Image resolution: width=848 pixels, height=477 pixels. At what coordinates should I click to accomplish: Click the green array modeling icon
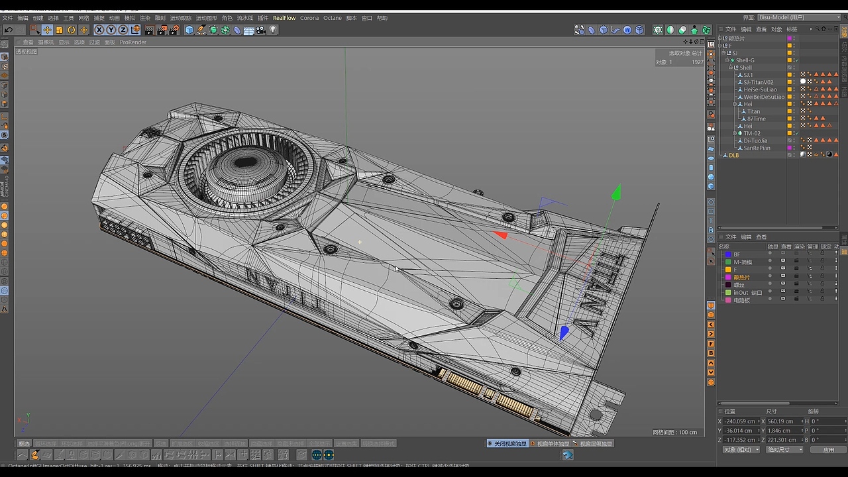pos(225,30)
